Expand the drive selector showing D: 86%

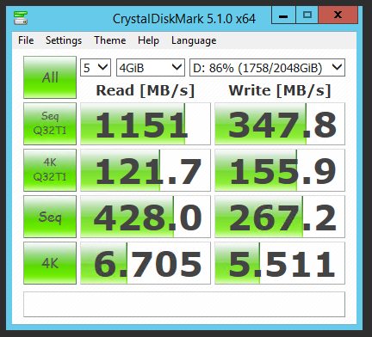[x=267, y=68]
